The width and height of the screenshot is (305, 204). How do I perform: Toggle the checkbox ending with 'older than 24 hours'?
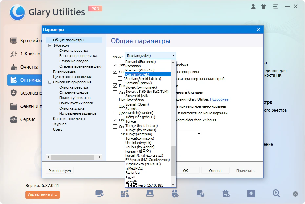[115, 120]
